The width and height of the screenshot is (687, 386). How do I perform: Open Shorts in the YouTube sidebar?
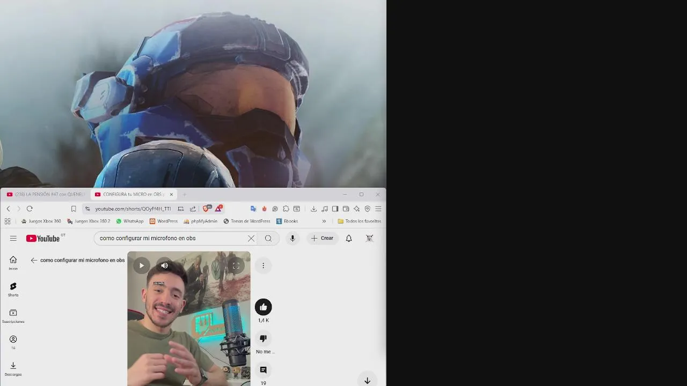[x=13, y=289]
